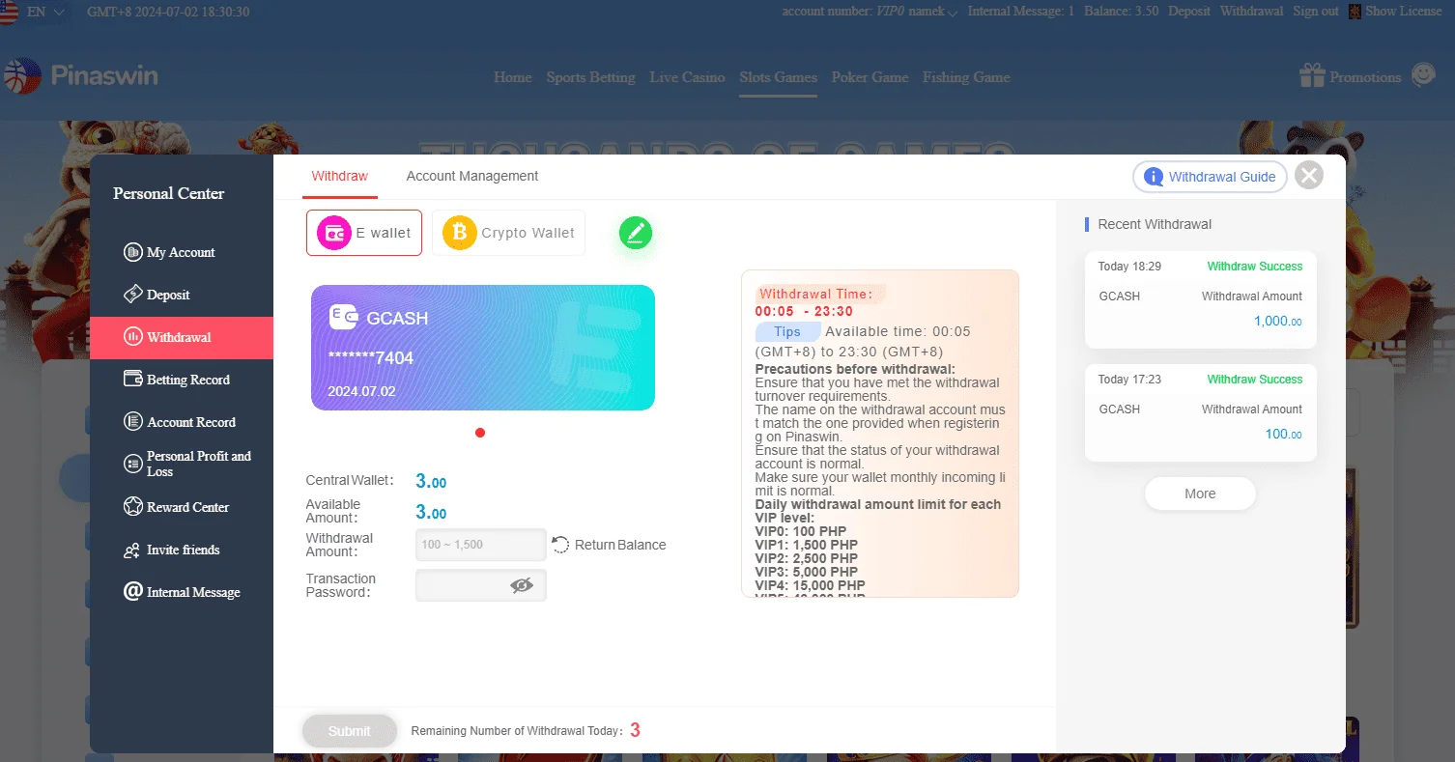The image size is (1455, 762).
Task: Select the GCASH card ending 7404
Action: [x=483, y=348]
